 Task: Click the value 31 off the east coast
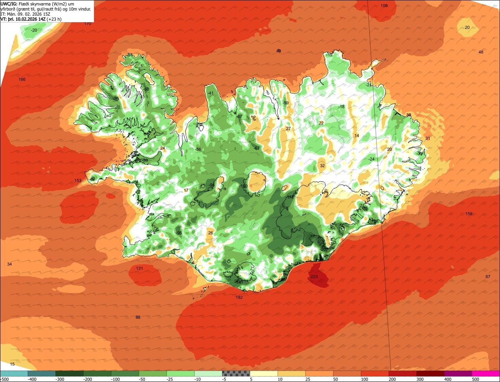point(428,138)
